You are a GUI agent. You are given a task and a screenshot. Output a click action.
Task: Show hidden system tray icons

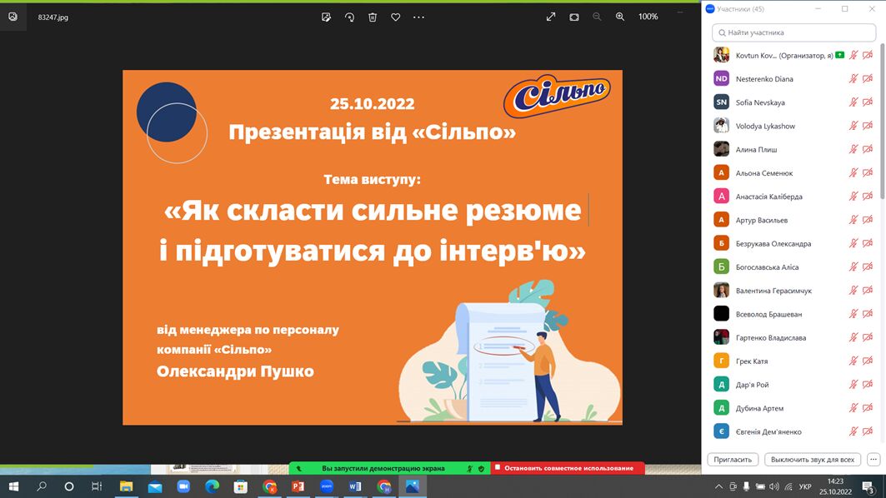tap(718, 486)
